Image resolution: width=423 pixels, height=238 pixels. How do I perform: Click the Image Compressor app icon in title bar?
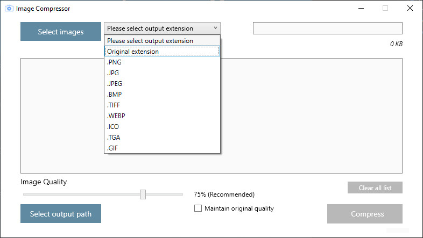click(x=9, y=9)
